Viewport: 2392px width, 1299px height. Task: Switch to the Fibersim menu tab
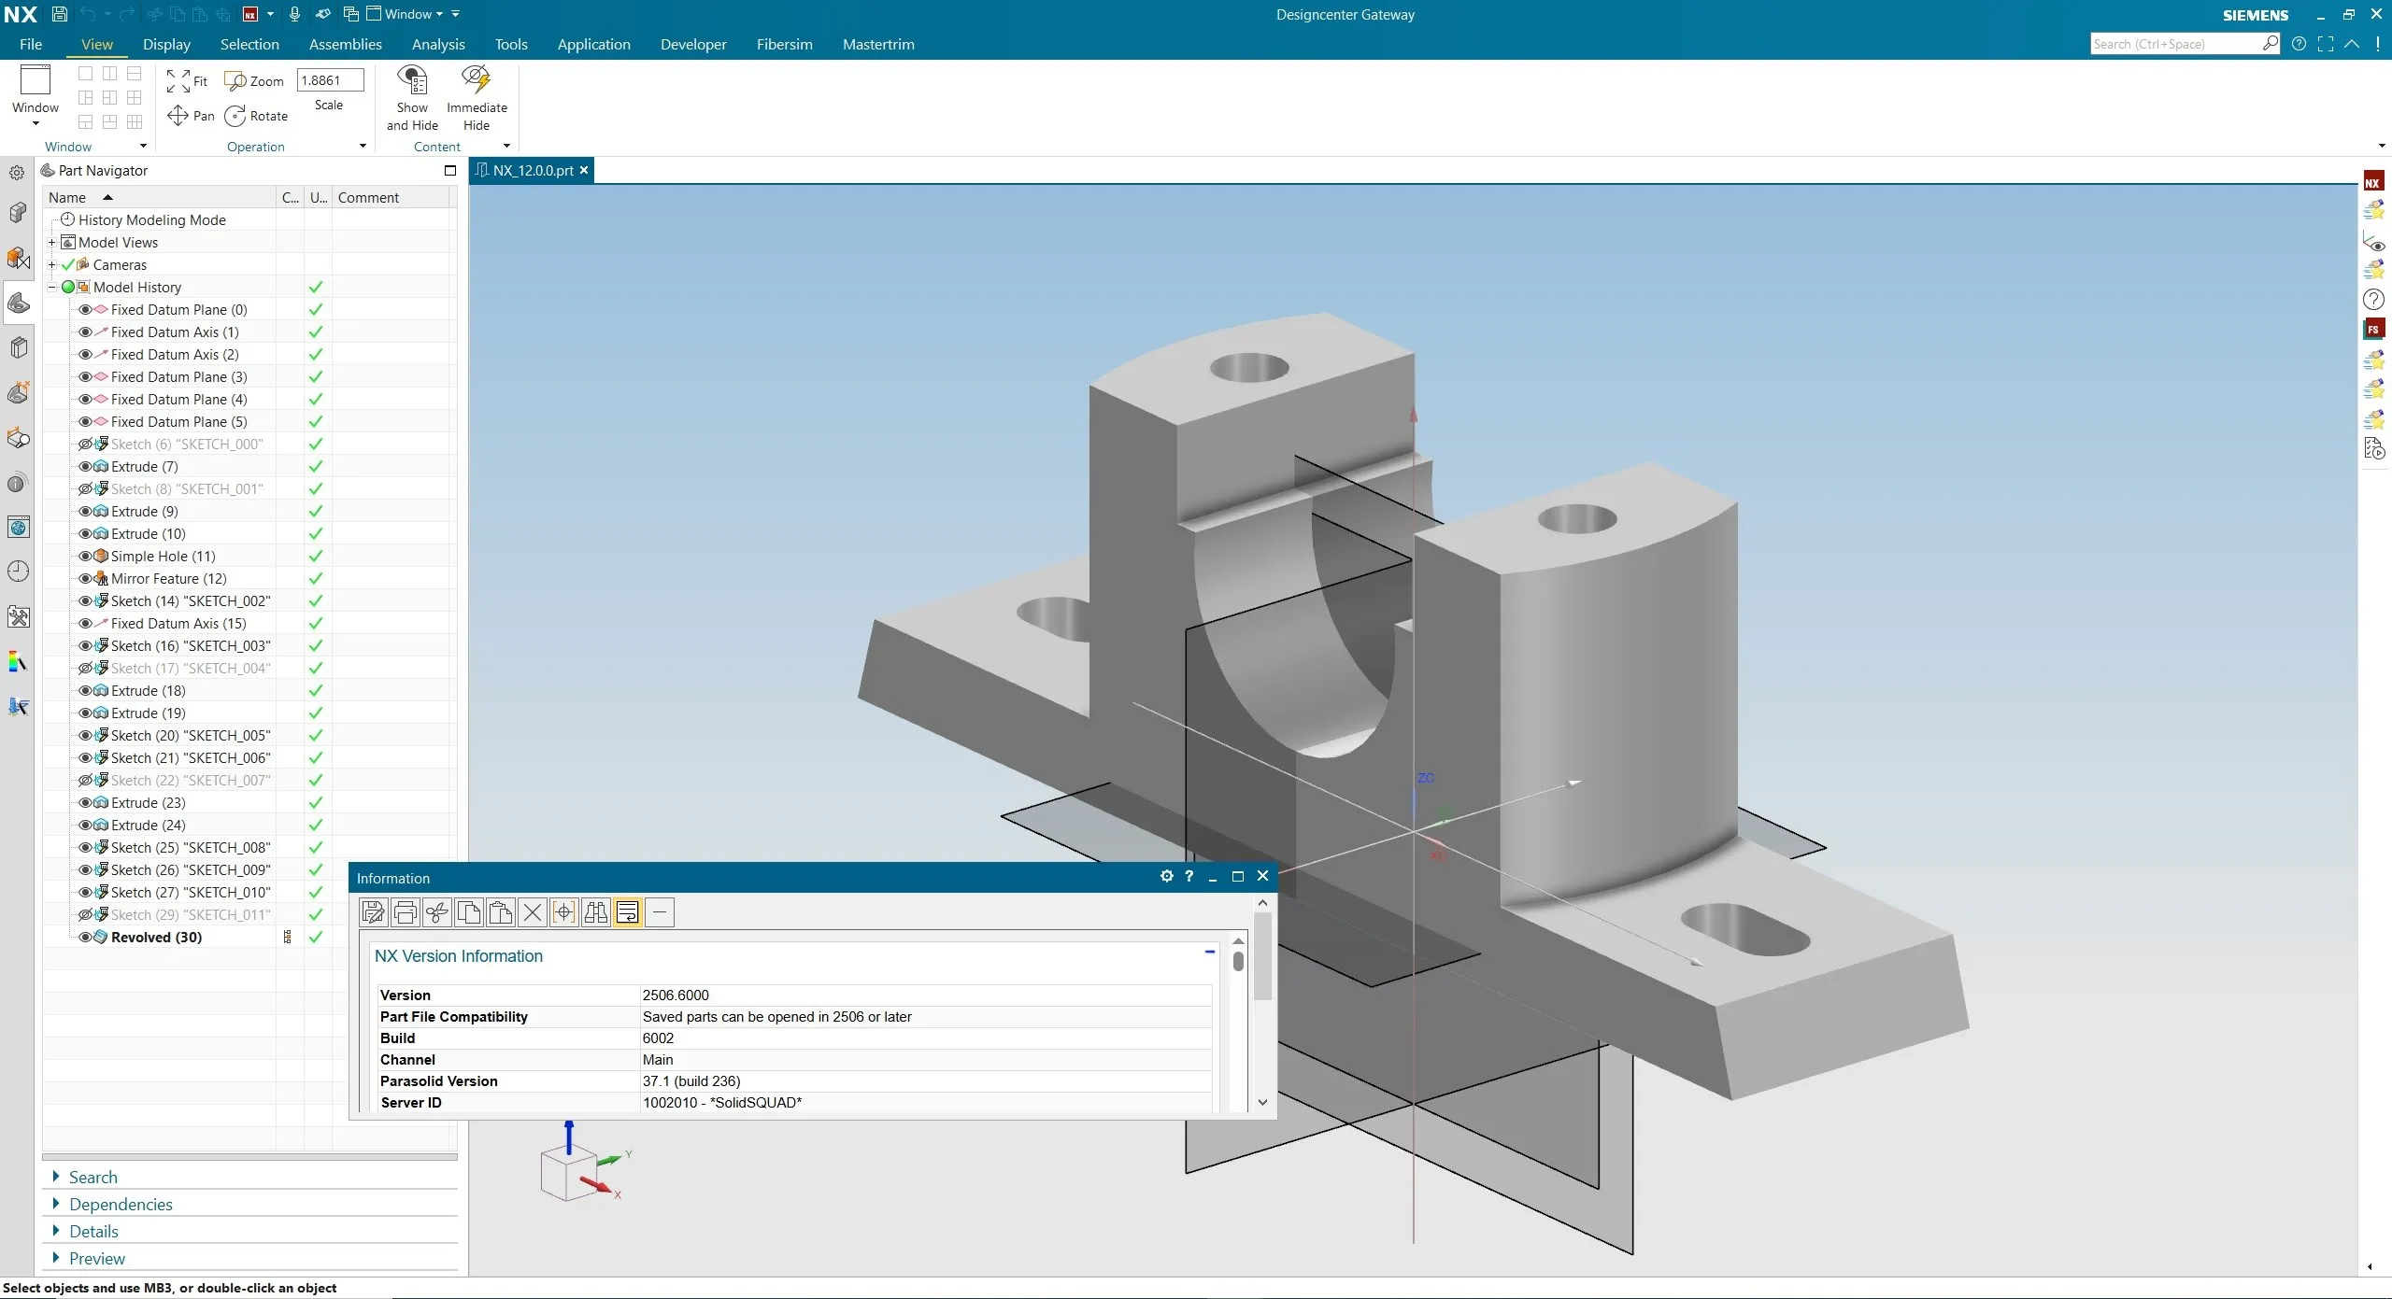pos(783,44)
